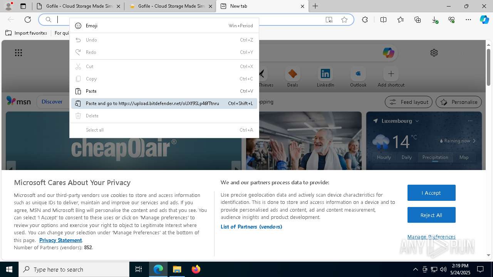The width and height of the screenshot is (493, 277).
Task: Launch Firefox from the taskbar
Action: click(196, 269)
